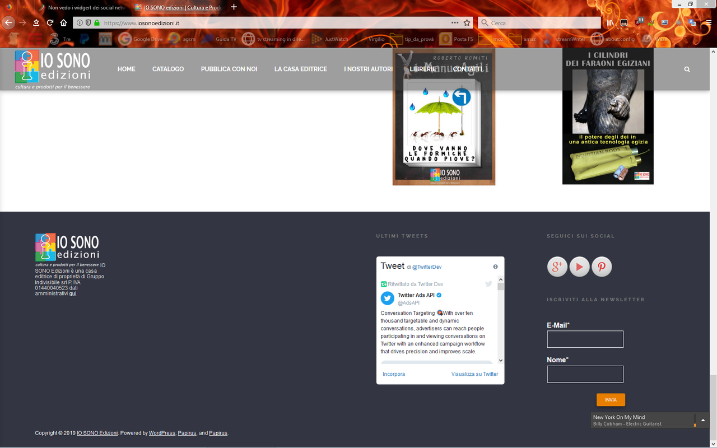This screenshot has width=717, height=448.
Task: Open the streamWriter bookmark
Action: point(564,39)
